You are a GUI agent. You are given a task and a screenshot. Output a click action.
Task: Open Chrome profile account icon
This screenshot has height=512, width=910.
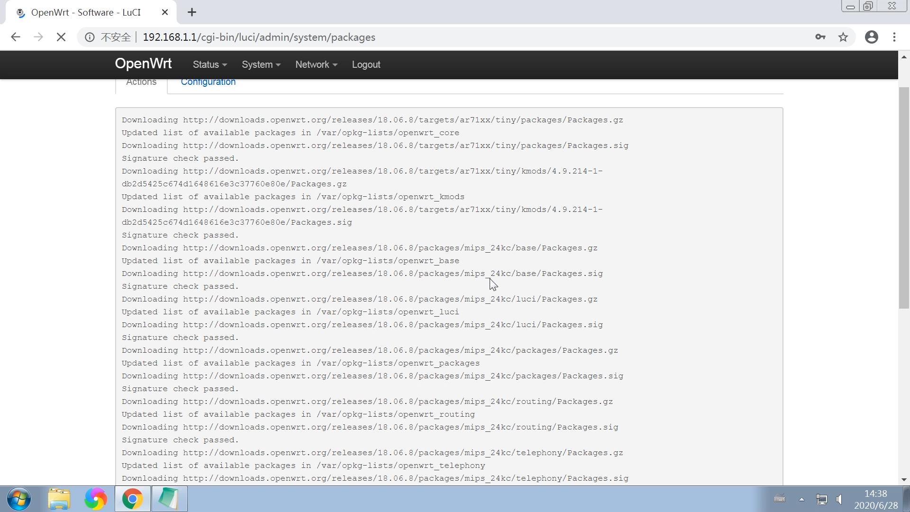[871, 37]
